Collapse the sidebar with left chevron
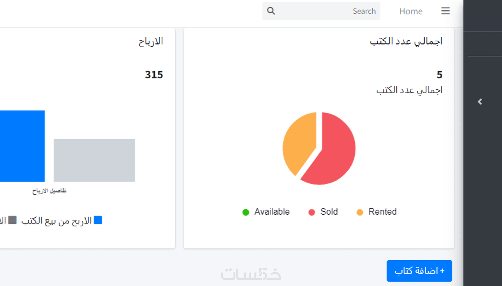Screen dimensions: 502x286 click(480, 102)
